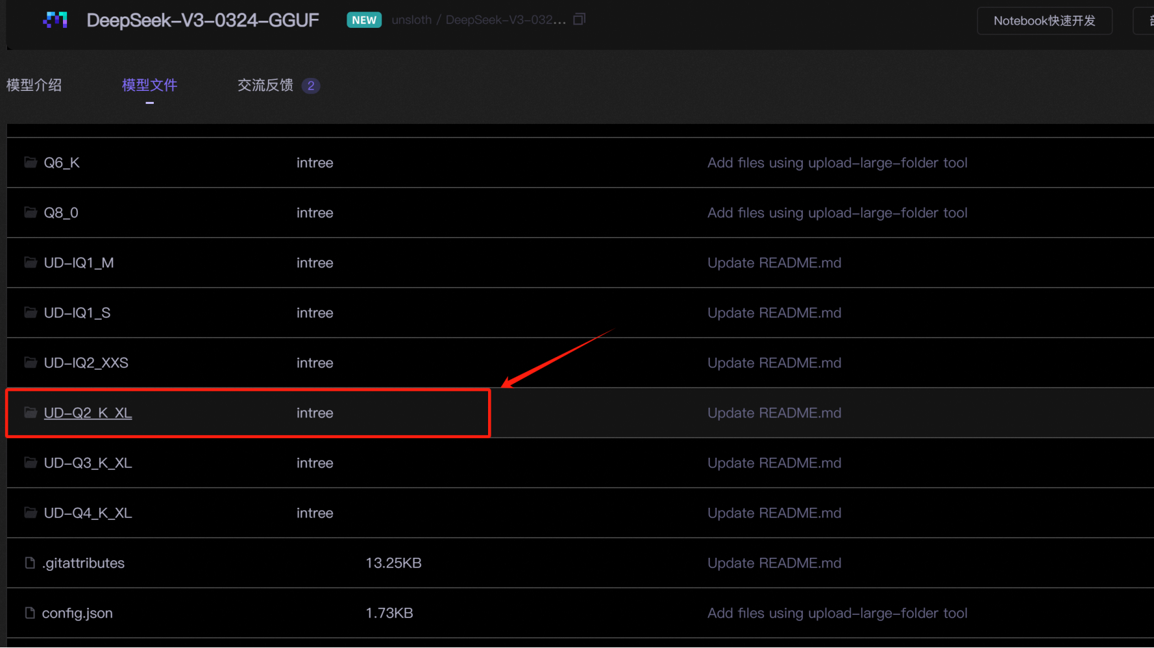Click 'intree' in the Q8_0 row
1154x648 pixels.
[315, 212]
